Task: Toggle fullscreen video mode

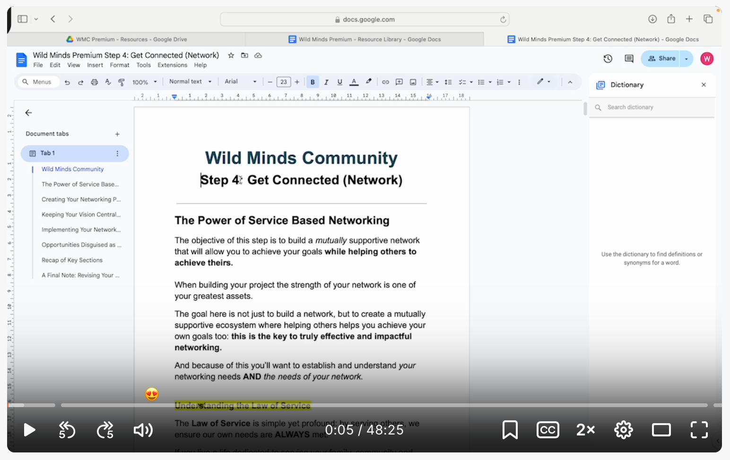Action: tap(699, 430)
